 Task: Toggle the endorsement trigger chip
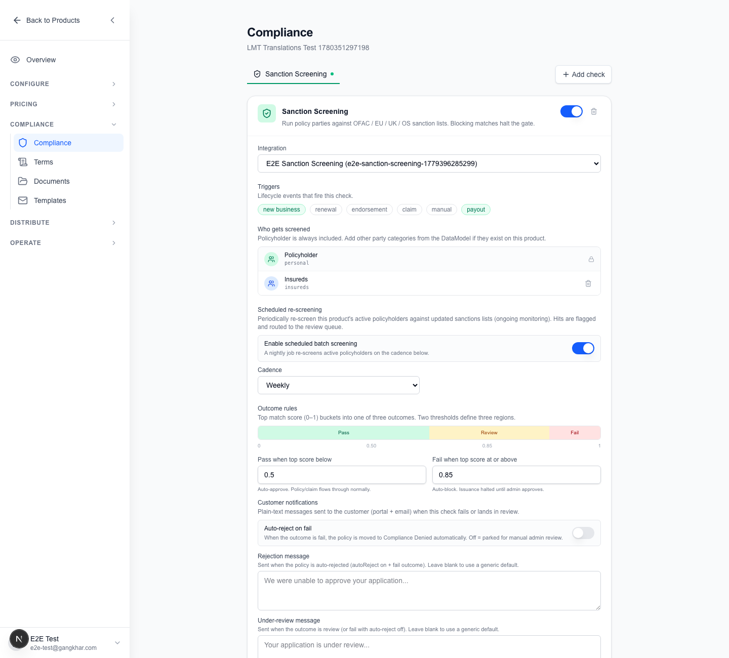tap(369, 210)
